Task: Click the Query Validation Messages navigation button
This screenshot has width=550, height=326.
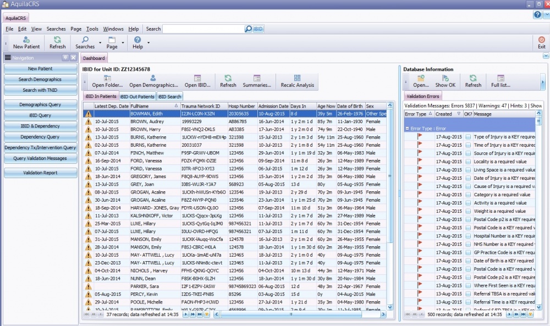Action: [41, 158]
